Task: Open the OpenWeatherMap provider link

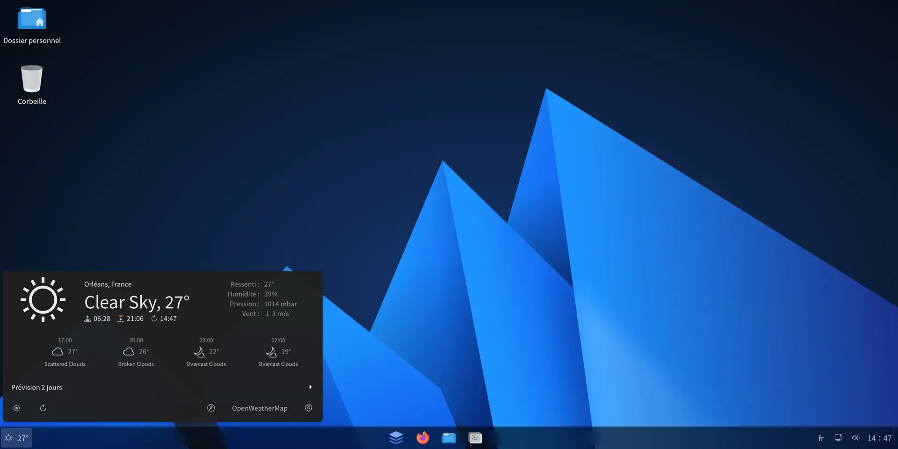Action: (x=260, y=408)
